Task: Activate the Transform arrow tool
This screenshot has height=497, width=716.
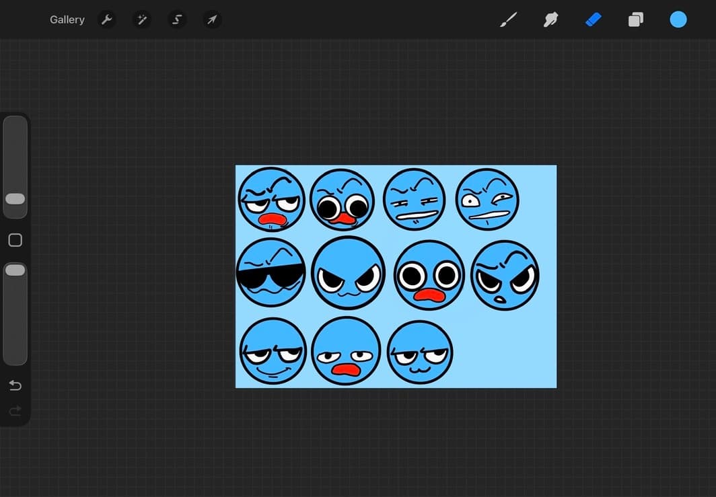Action: (x=213, y=20)
